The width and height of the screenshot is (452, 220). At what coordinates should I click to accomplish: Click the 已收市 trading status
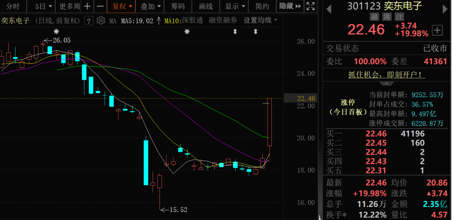pos(435,48)
